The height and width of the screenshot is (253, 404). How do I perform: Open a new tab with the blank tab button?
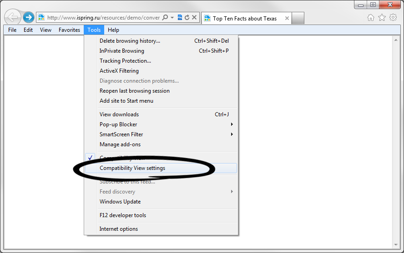click(298, 18)
